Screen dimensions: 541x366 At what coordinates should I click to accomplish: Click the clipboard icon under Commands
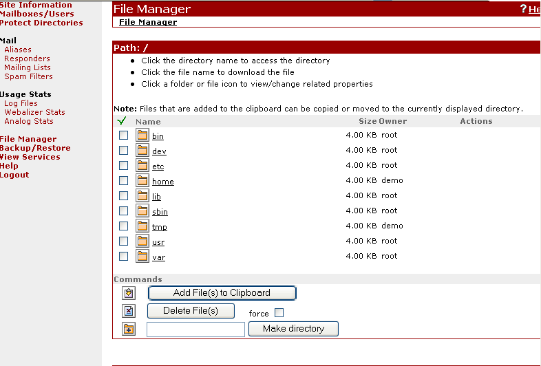click(x=129, y=293)
